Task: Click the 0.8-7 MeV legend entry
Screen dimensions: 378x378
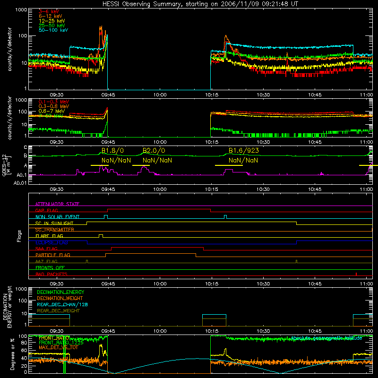Action: pyautogui.click(x=52, y=111)
